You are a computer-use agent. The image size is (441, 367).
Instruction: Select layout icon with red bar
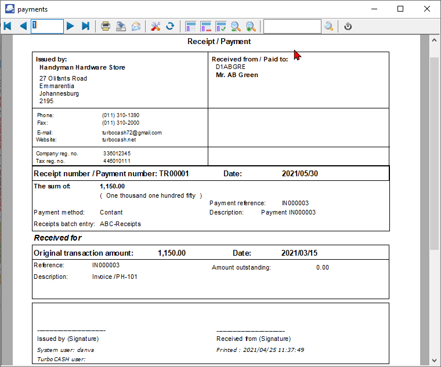(x=206, y=26)
